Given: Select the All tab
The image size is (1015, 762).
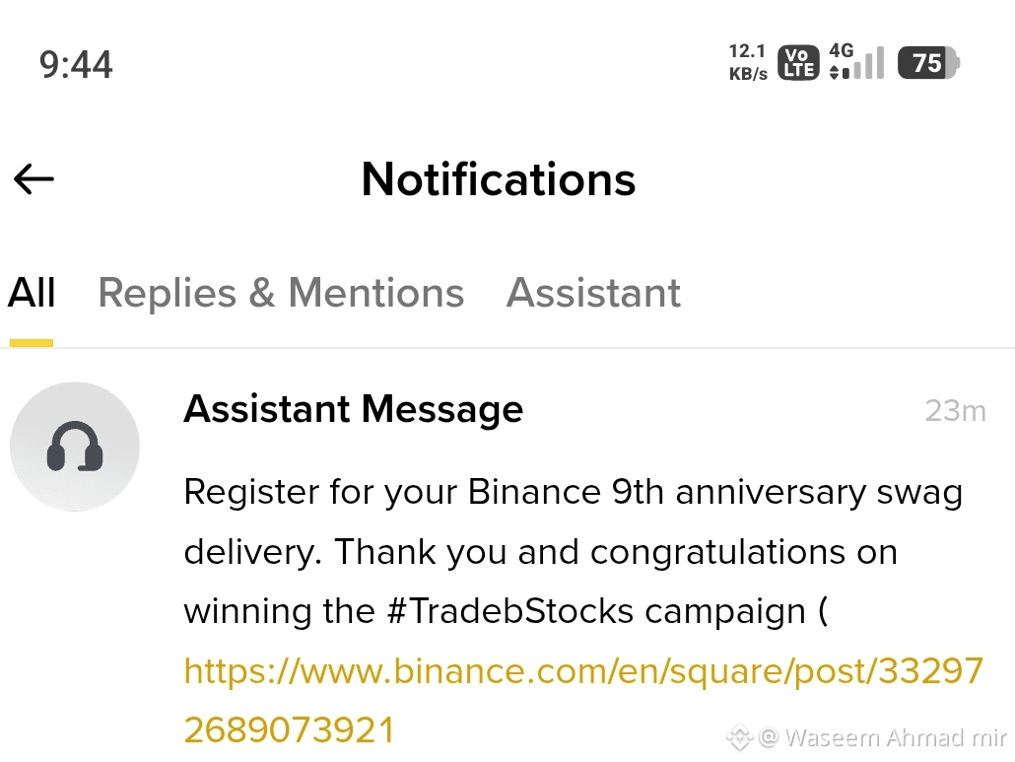Looking at the screenshot, I should coord(32,293).
